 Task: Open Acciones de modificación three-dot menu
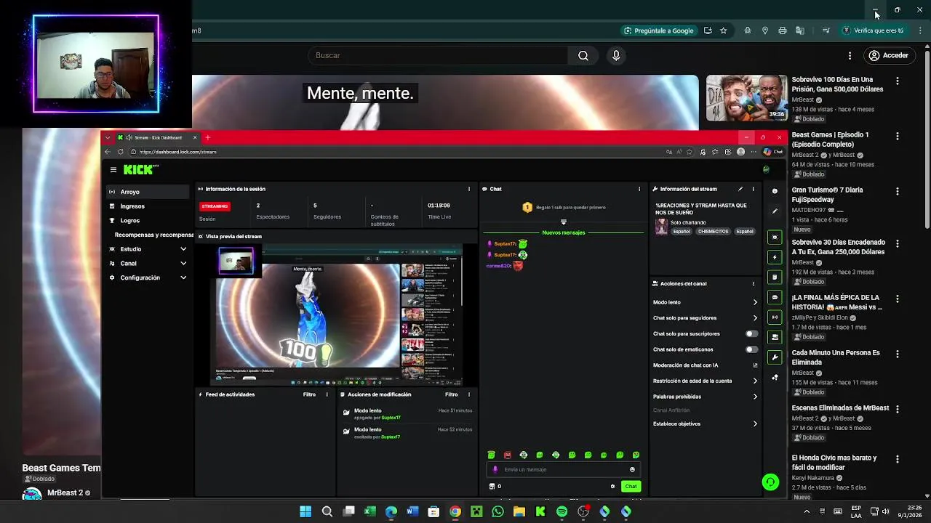pyautogui.click(x=469, y=394)
